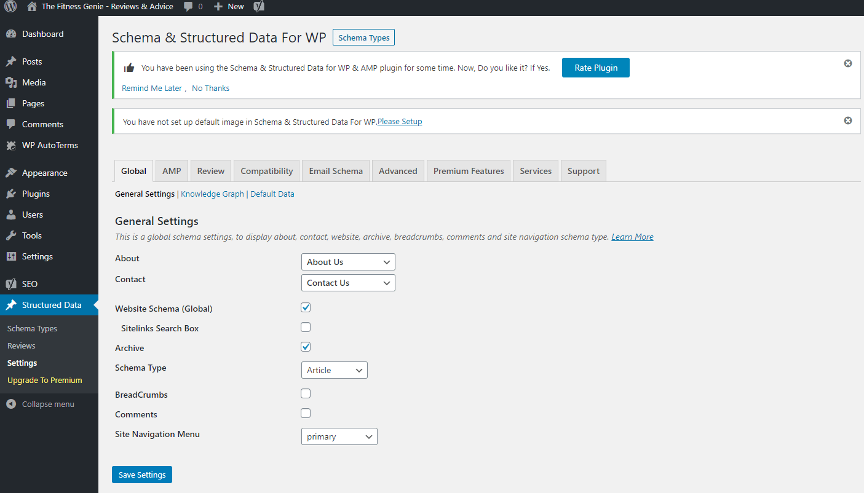Screen dimensions: 864x493
Task: Uncheck the Archive checkbox
Action: (x=306, y=347)
